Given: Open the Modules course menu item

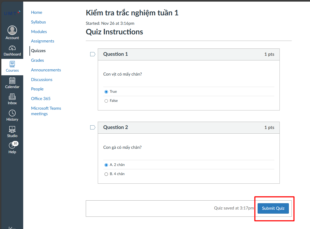Looking at the screenshot, I should (39, 32).
